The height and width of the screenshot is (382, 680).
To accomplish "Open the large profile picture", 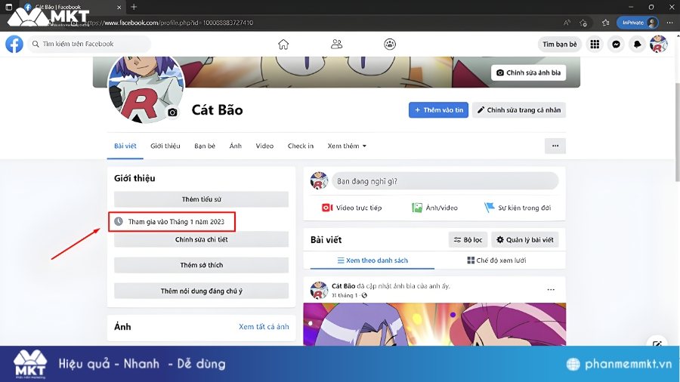I will [x=146, y=89].
